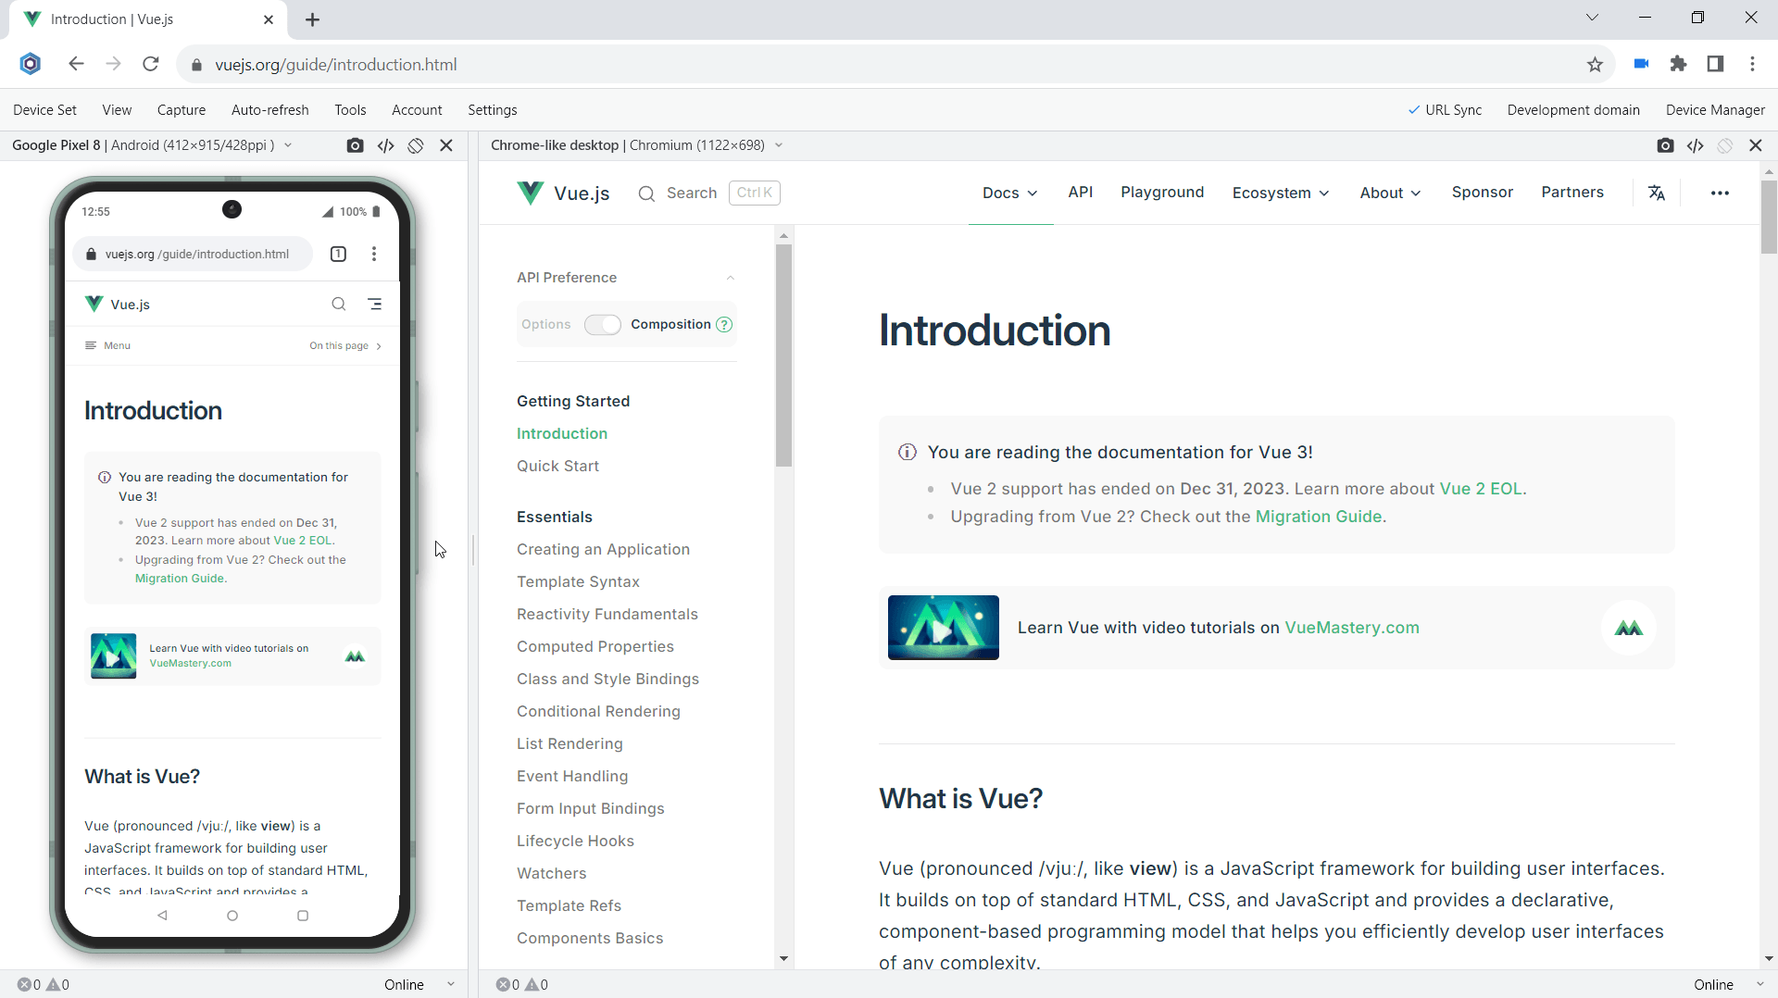Screen dimensions: 1778x998
Task: Click the Migration Guide link
Action: point(1319,517)
